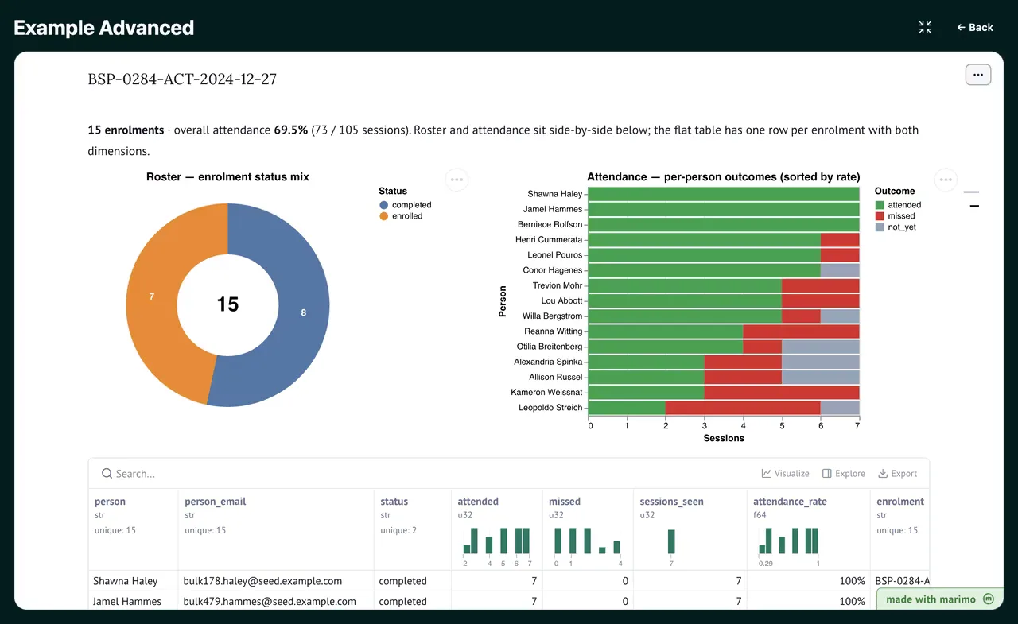Click the missed column histogram
The height and width of the screenshot is (624, 1018).
(588, 541)
